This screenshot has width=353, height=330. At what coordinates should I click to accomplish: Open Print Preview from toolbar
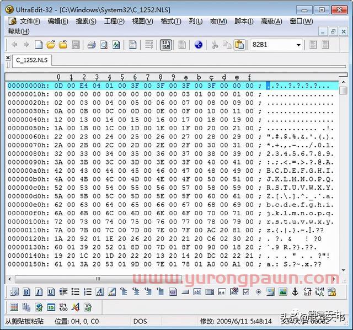coord(104,45)
